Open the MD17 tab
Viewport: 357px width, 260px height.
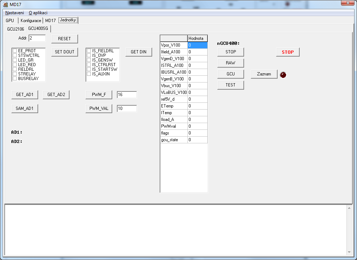coord(50,21)
